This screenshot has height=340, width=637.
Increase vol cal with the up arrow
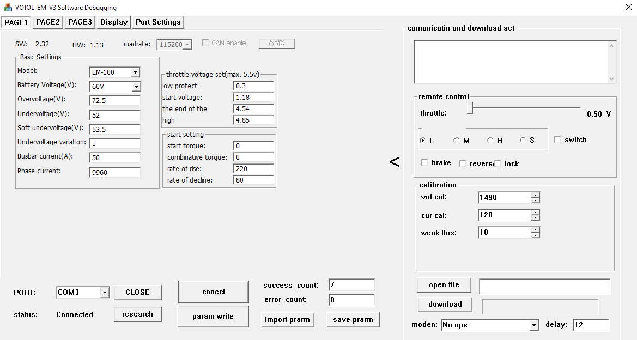536,195
